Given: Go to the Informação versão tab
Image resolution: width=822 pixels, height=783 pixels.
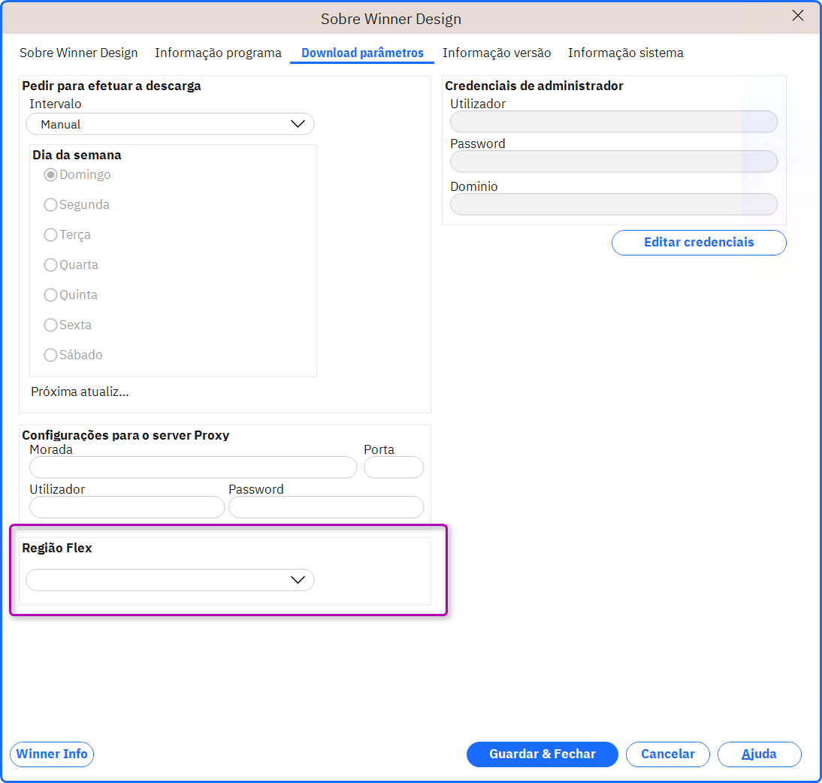Looking at the screenshot, I should [x=497, y=53].
